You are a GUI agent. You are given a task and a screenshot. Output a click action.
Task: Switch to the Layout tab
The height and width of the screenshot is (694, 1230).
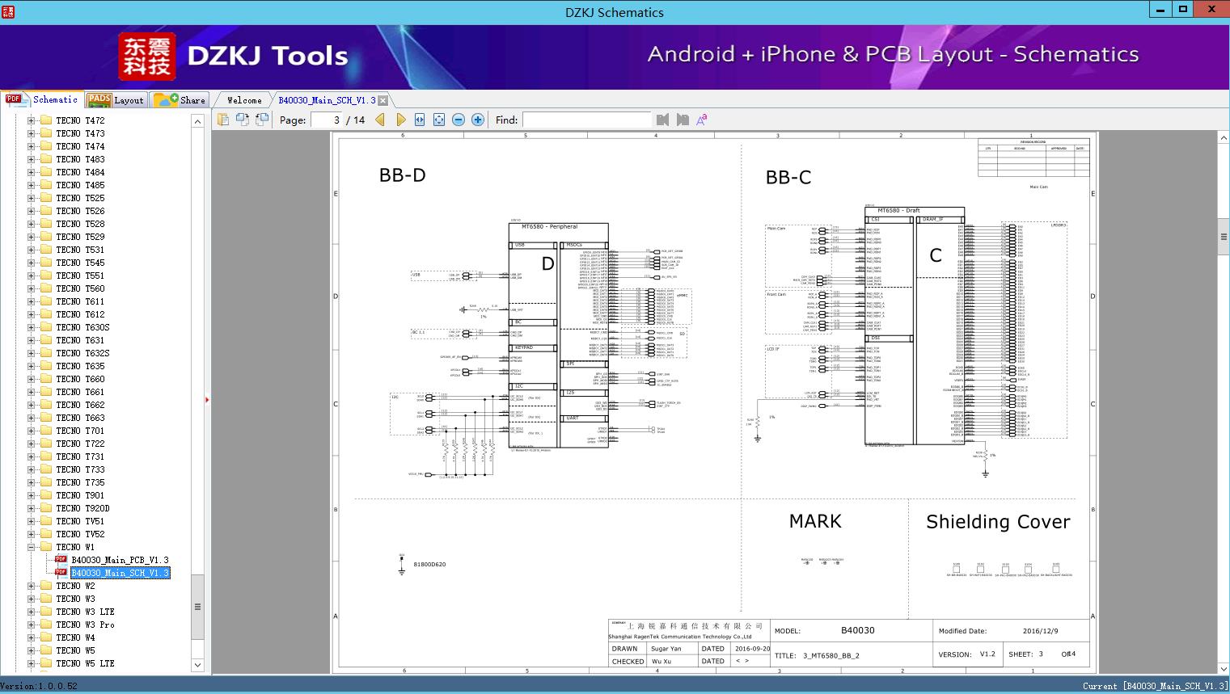click(x=116, y=100)
